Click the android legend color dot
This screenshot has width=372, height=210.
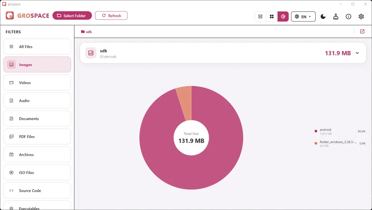click(x=316, y=131)
